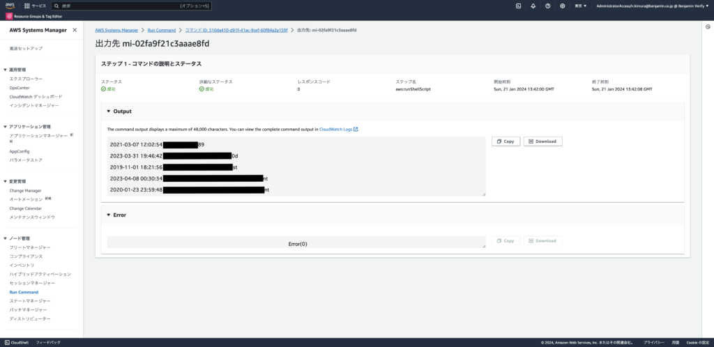Copy the command Output text
The height and width of the screenshot is (347, 714).
point(506,141)
